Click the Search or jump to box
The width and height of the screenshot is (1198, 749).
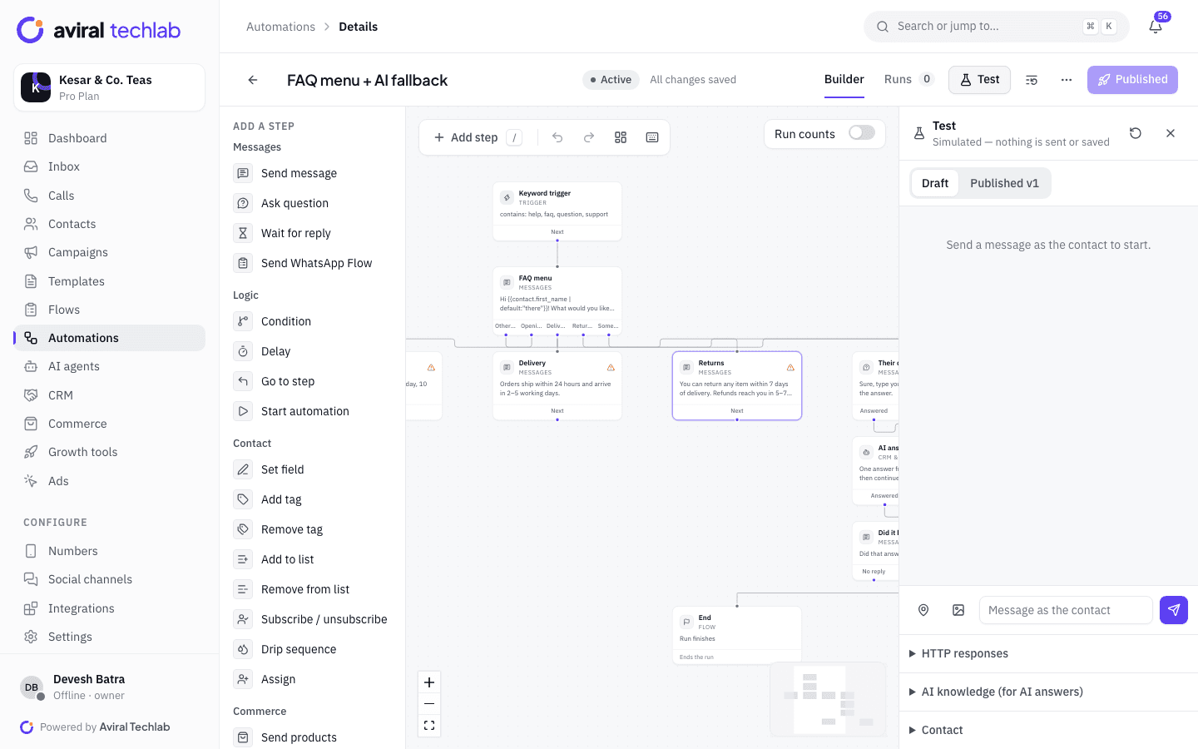(997, 27)
